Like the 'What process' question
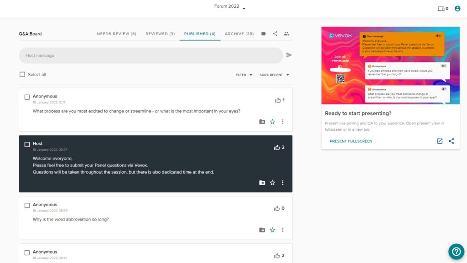This screenshot has height=263, width=467. [278, 100]
